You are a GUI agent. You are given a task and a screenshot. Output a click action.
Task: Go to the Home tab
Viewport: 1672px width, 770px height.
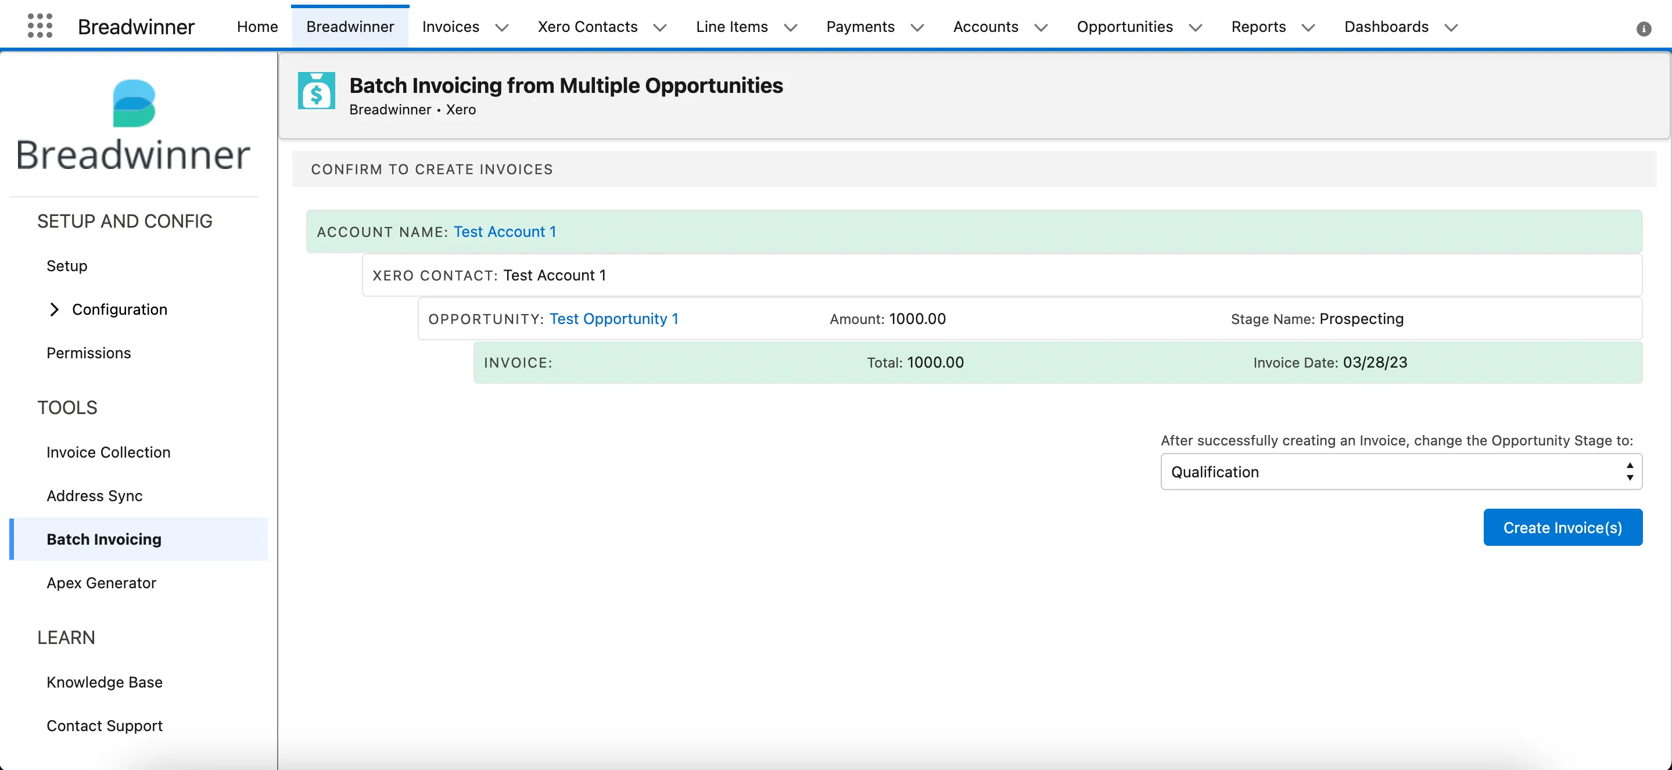point(257,27)
